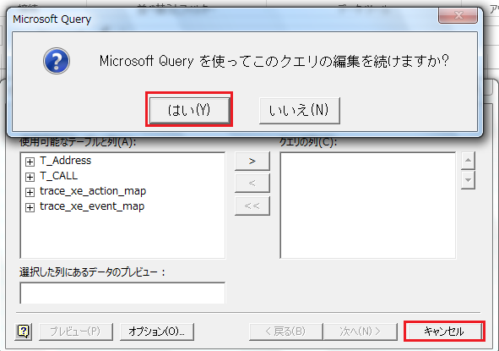The width and height of the screenshot is (499, 351).
Task: Click the 次へ(N) > button
Action: pos(361,332)
